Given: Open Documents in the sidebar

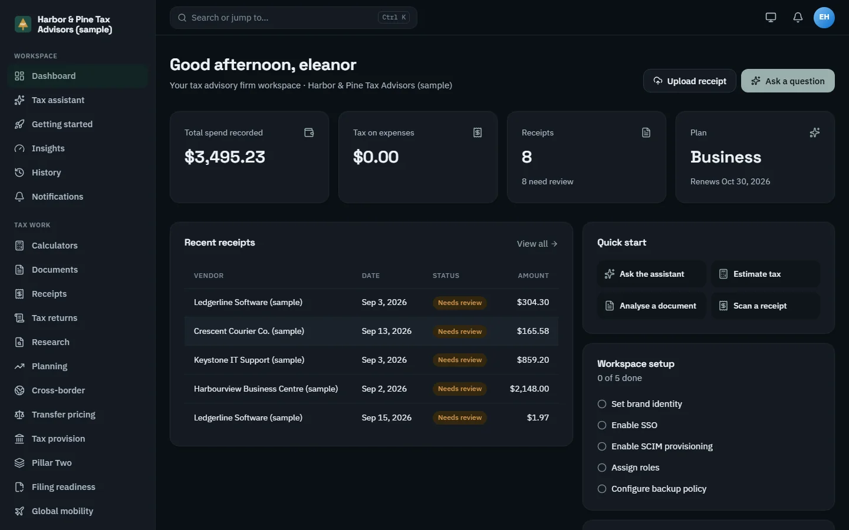Looking at the screenshot, I should (x=77, y=270).
